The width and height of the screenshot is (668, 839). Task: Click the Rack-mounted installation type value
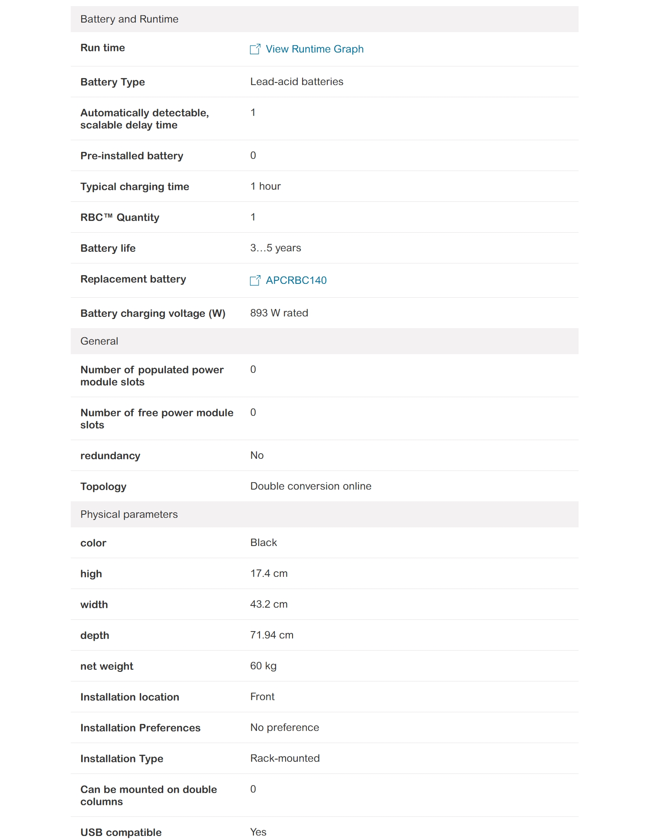[x=285, y=758]
